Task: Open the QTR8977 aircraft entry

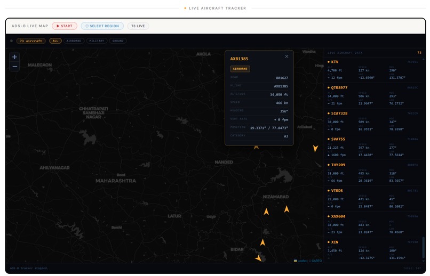Action: [x=373, y=95]
